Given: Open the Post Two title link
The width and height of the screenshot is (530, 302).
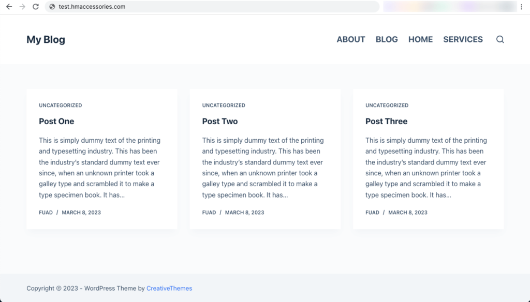Looking at the screenshot, I should point(219,122).
